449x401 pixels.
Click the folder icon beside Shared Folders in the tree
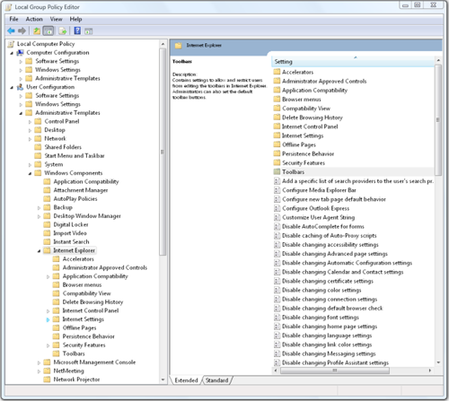(38, 147)
